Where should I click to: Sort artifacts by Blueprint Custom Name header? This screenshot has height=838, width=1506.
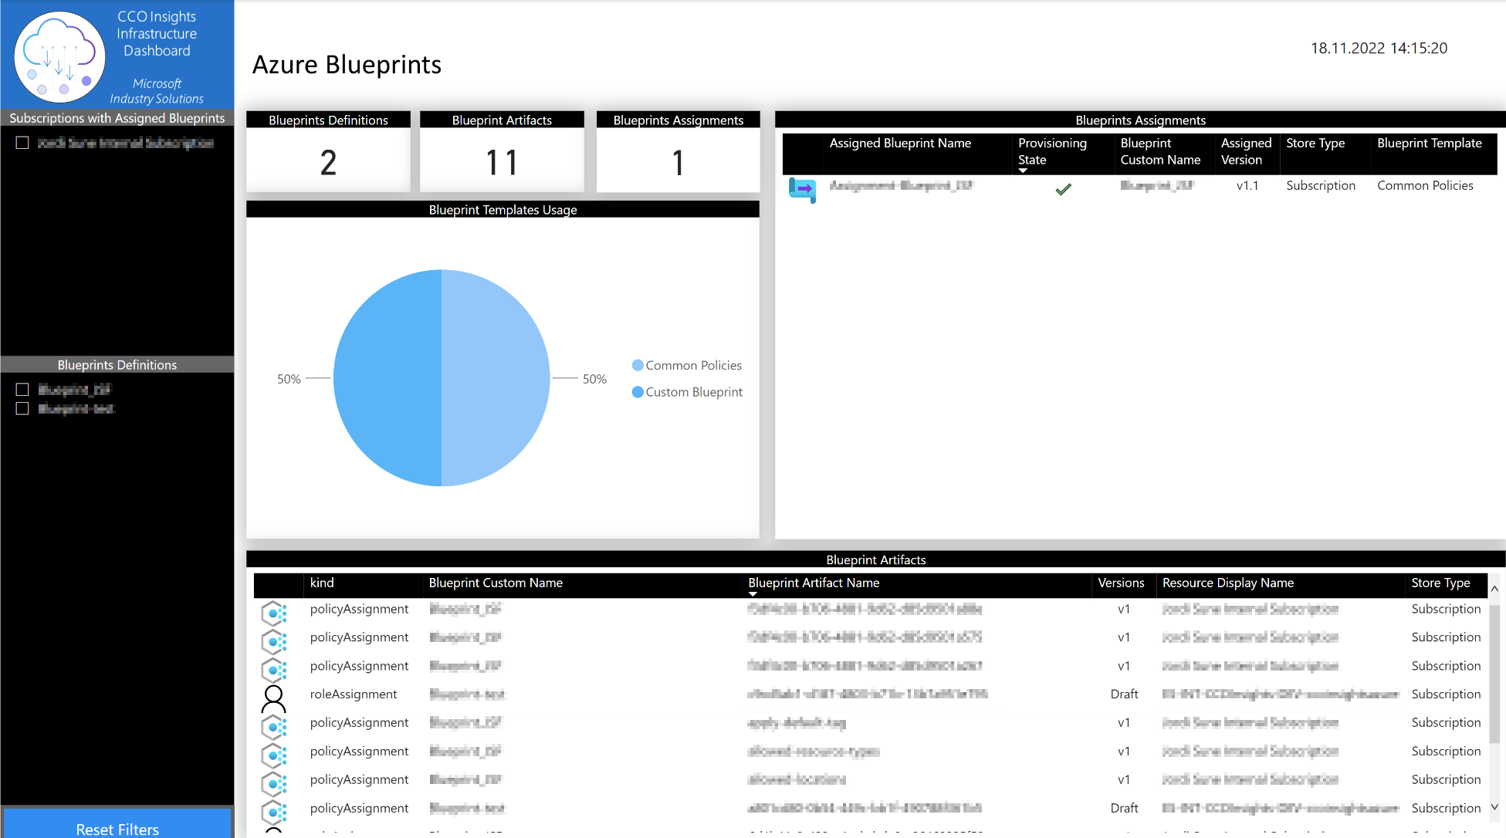coord(496,583)
